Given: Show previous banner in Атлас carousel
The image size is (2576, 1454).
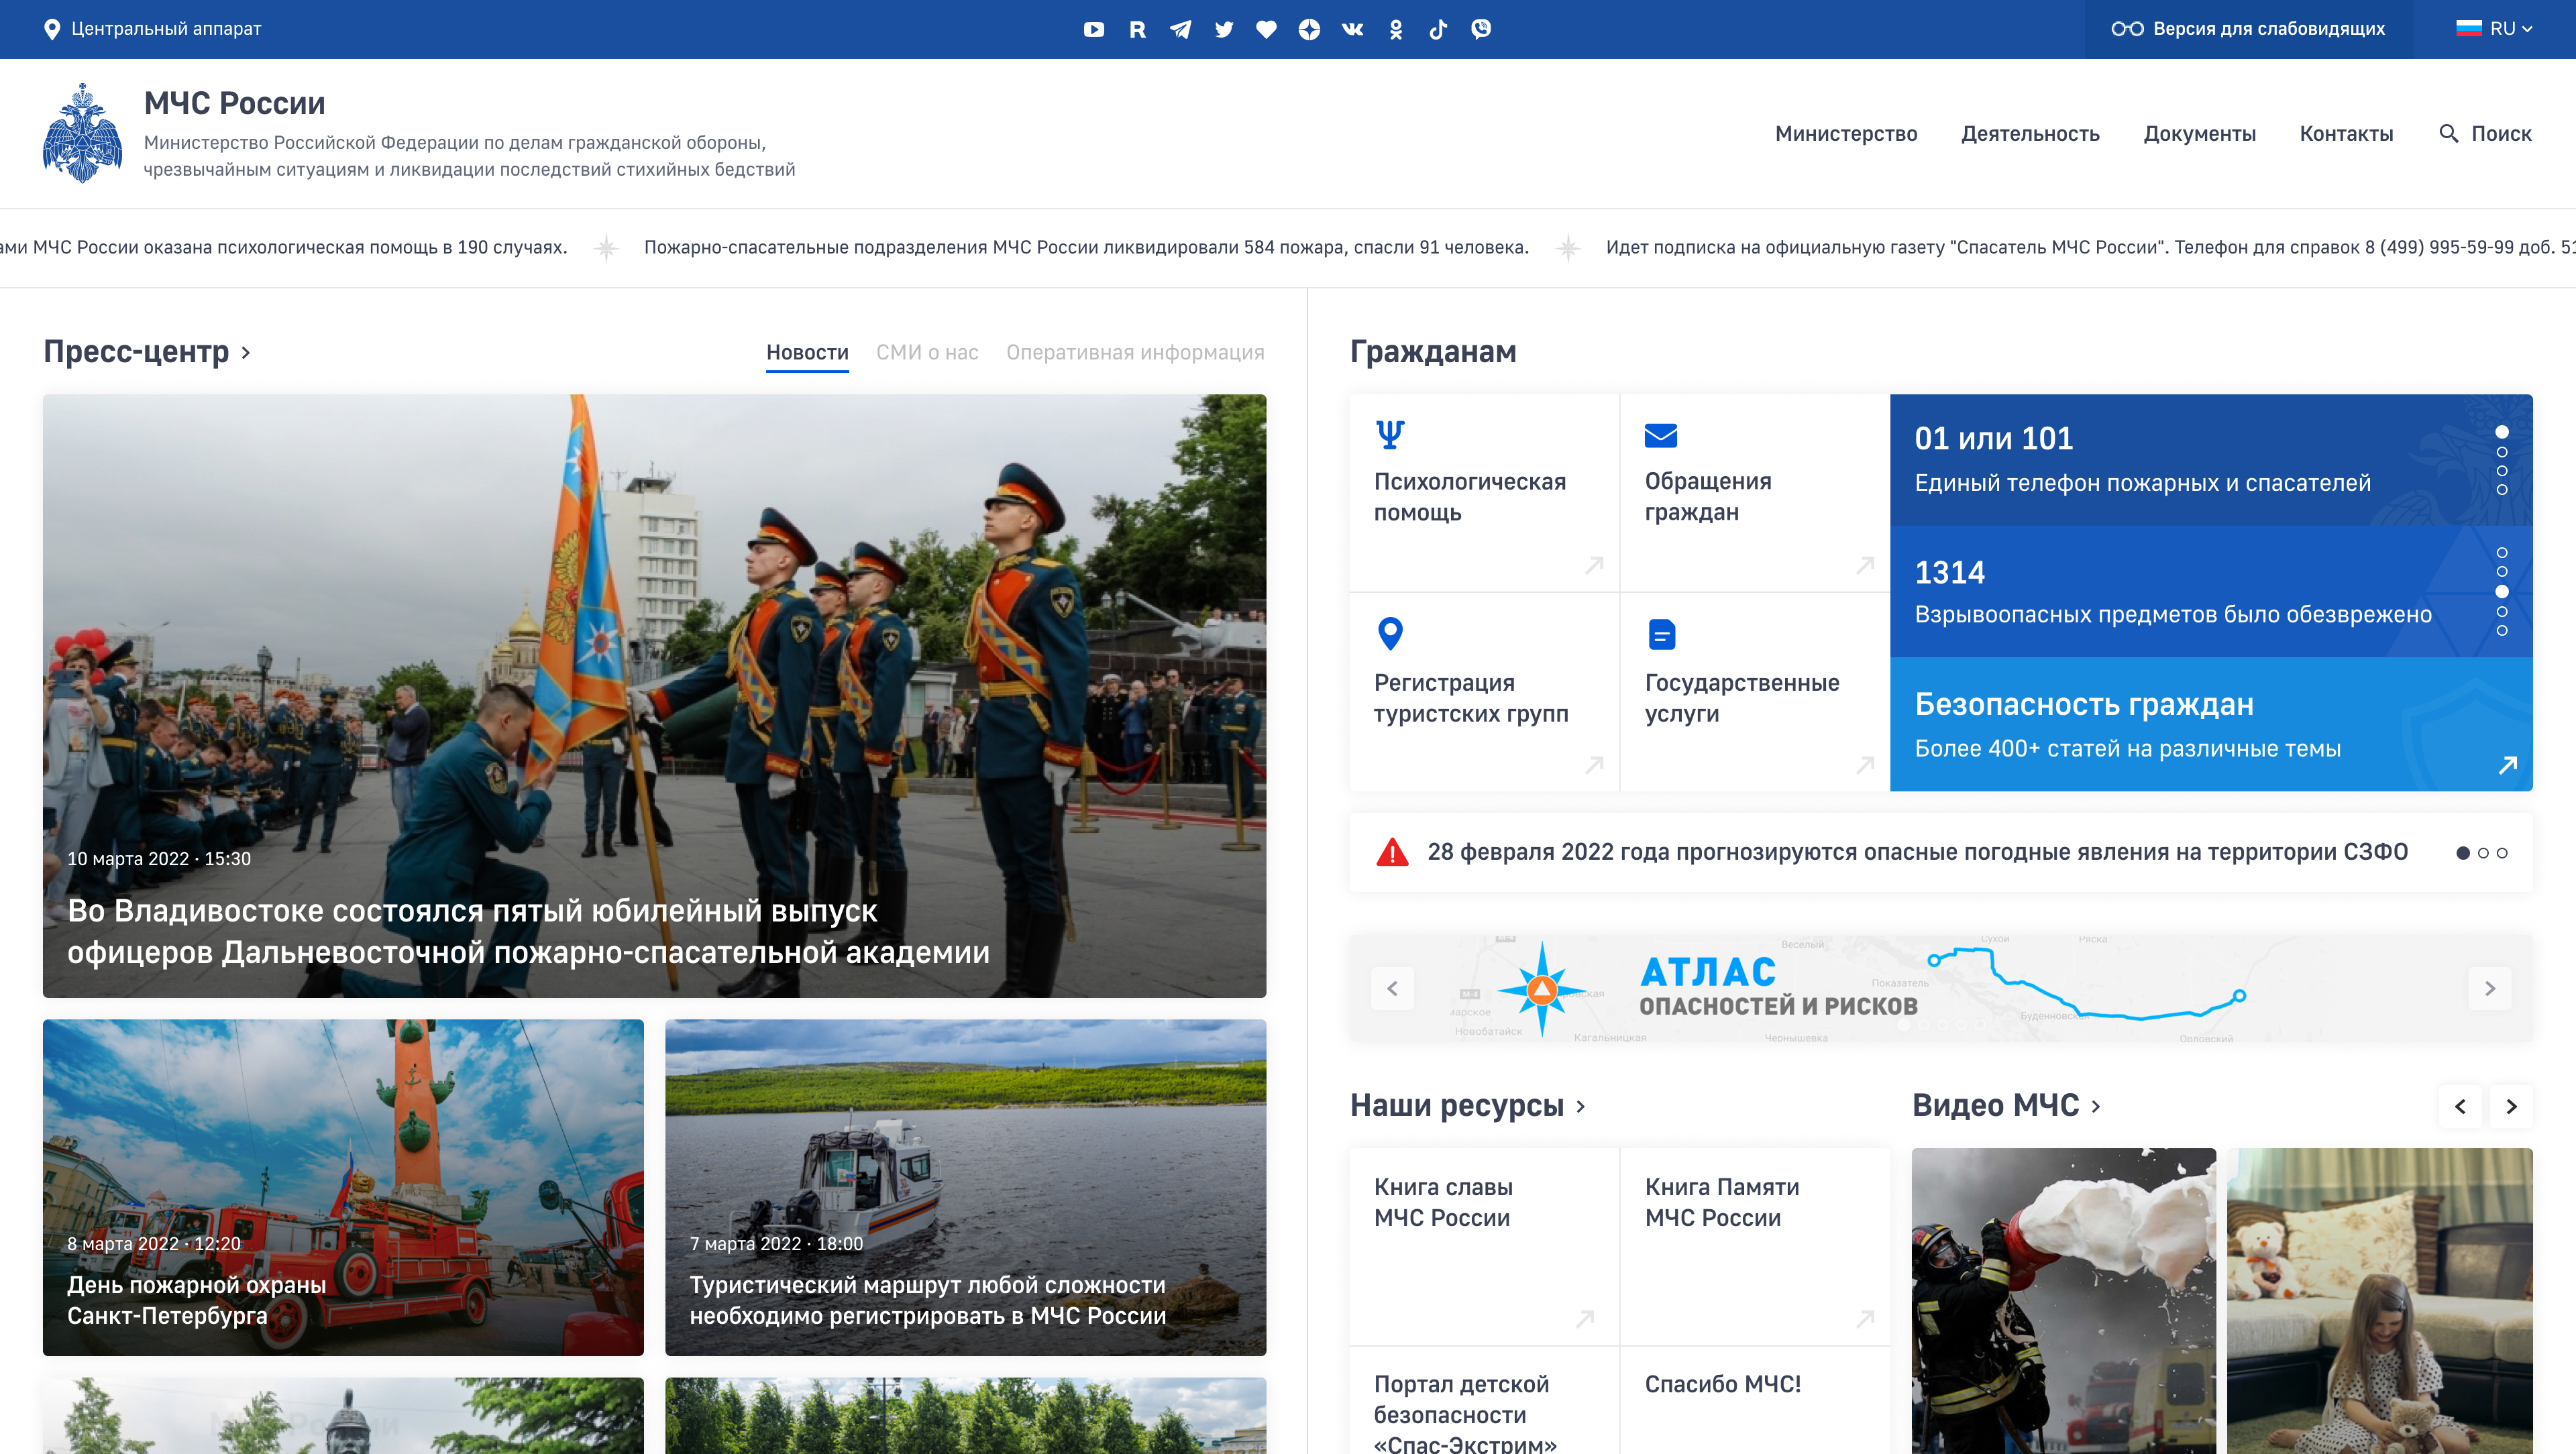Looking at the screenshot, I should (1392, 988).
